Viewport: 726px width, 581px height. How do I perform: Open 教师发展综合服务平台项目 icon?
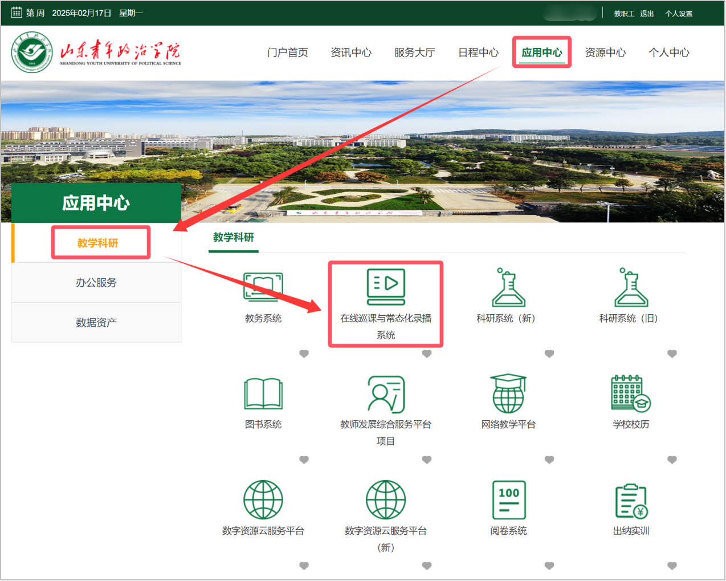point(386,394)
